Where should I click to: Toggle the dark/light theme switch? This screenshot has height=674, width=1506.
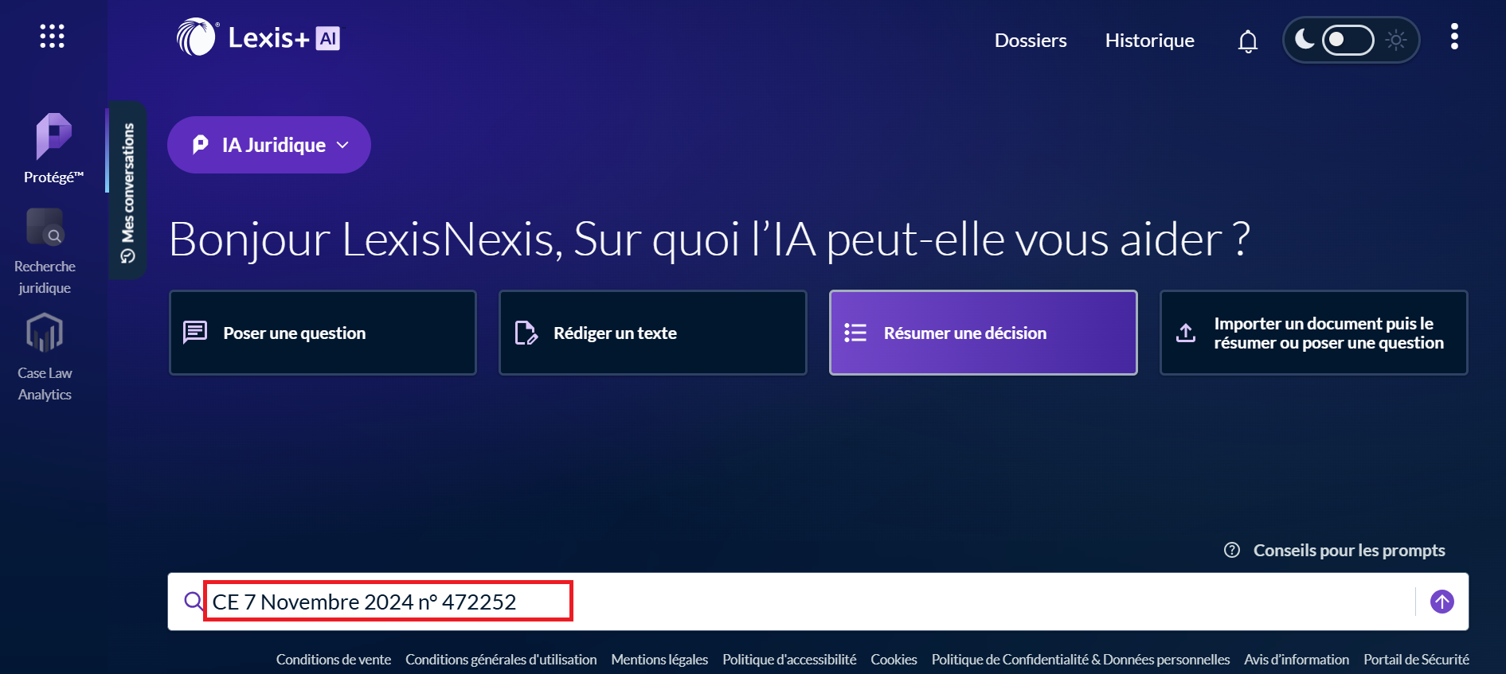(1348, 40)
